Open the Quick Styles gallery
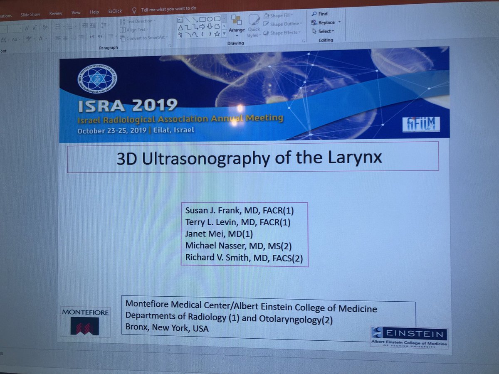 [253, 26]
